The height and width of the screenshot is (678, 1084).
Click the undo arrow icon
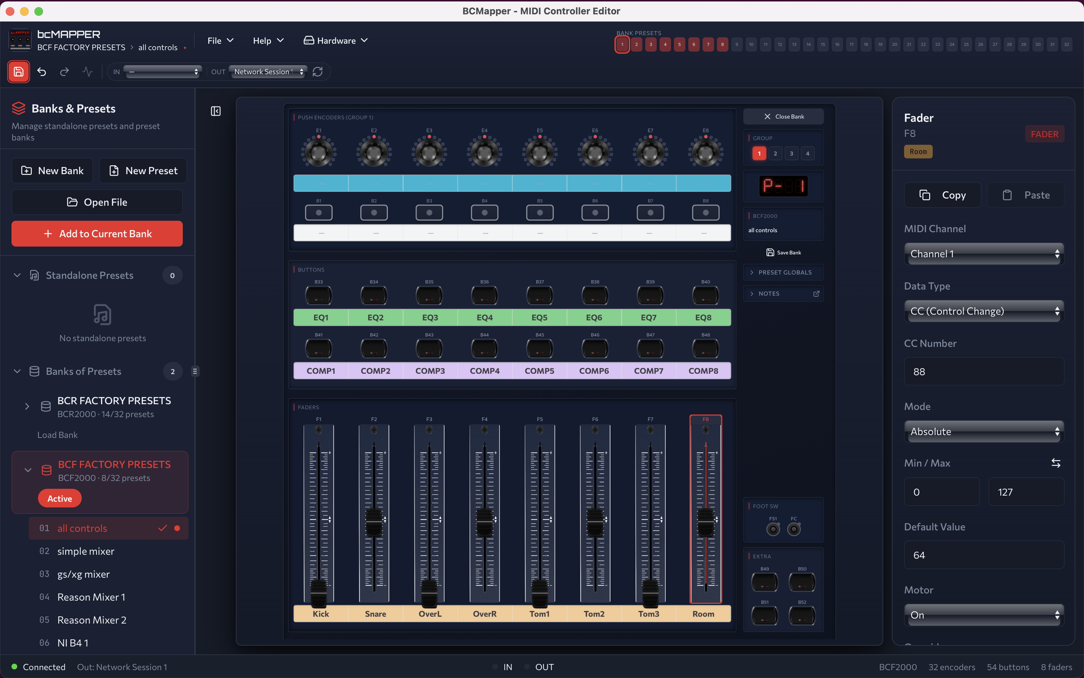42,72
